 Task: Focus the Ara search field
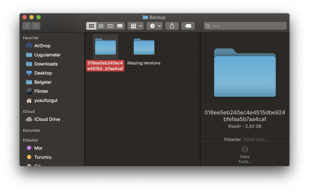[x=245, y=26]
